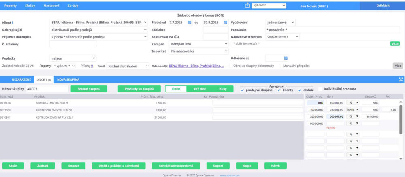Expand the Kampaň léto dropdown
Viewport: 405px width, 177px height.
[199, 44]
